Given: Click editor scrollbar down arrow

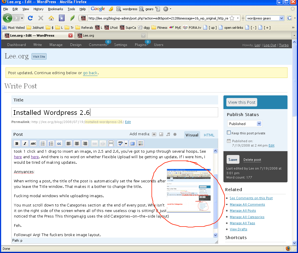Looking at the screenshot, I should (x=215, y=235).
